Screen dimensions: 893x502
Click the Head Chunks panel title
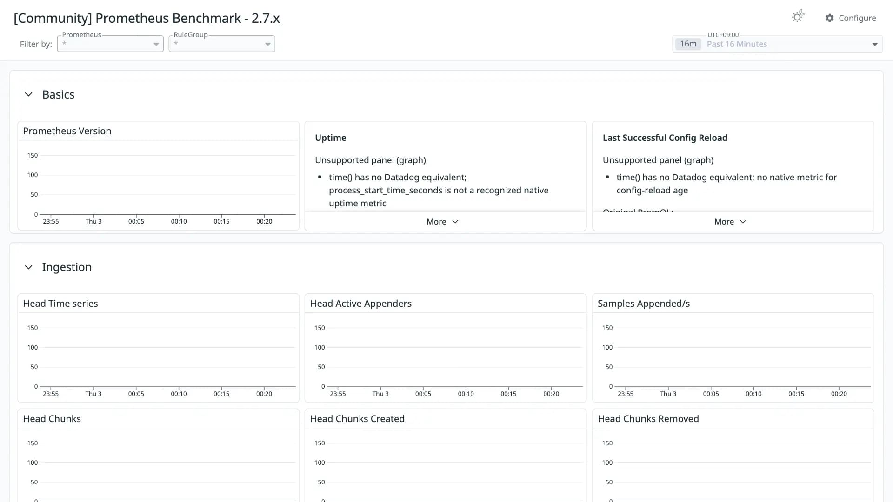[52, 419]
